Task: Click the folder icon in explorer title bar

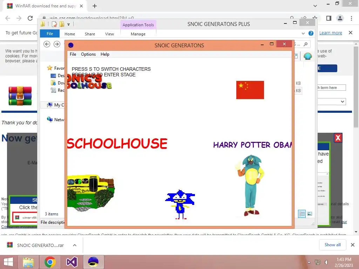Action: pos(43,24)
